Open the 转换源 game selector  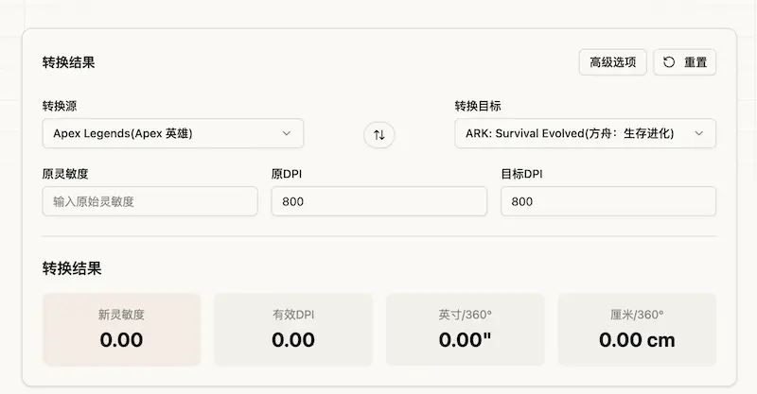click(x=172, y=133)
